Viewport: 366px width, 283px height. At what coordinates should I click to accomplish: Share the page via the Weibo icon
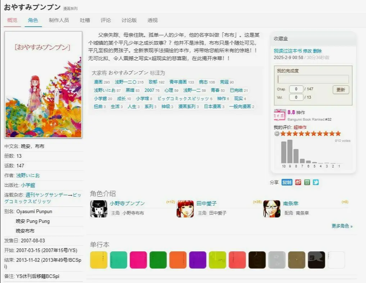tap(298, 182)
